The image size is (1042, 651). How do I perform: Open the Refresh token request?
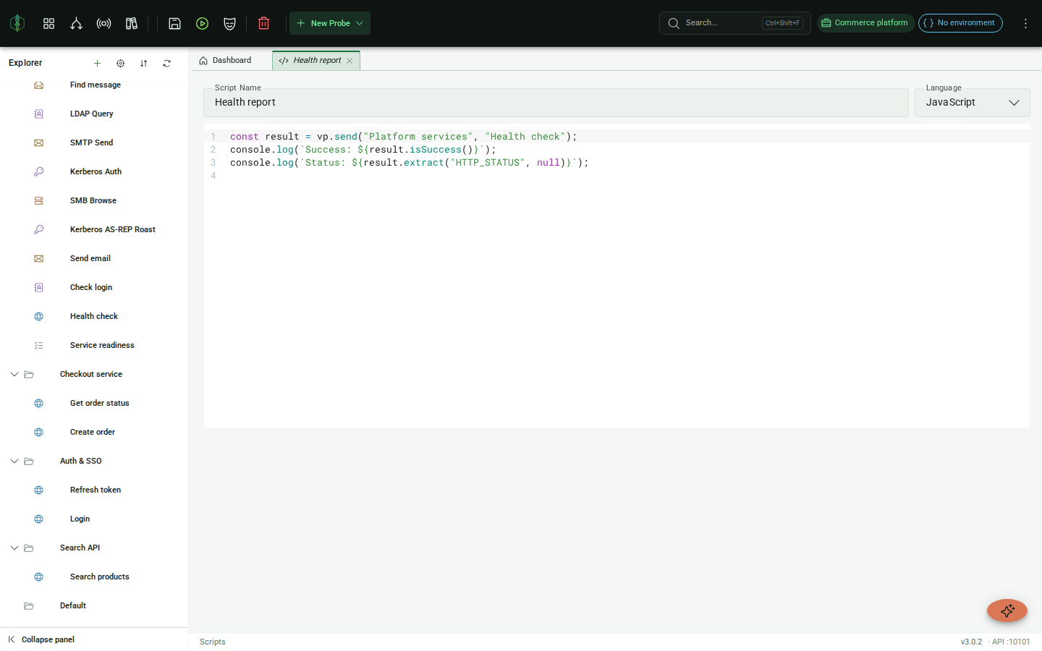pyautogui.click(x=94, y=490)
